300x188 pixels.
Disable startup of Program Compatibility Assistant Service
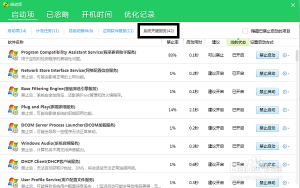point(267,55)
